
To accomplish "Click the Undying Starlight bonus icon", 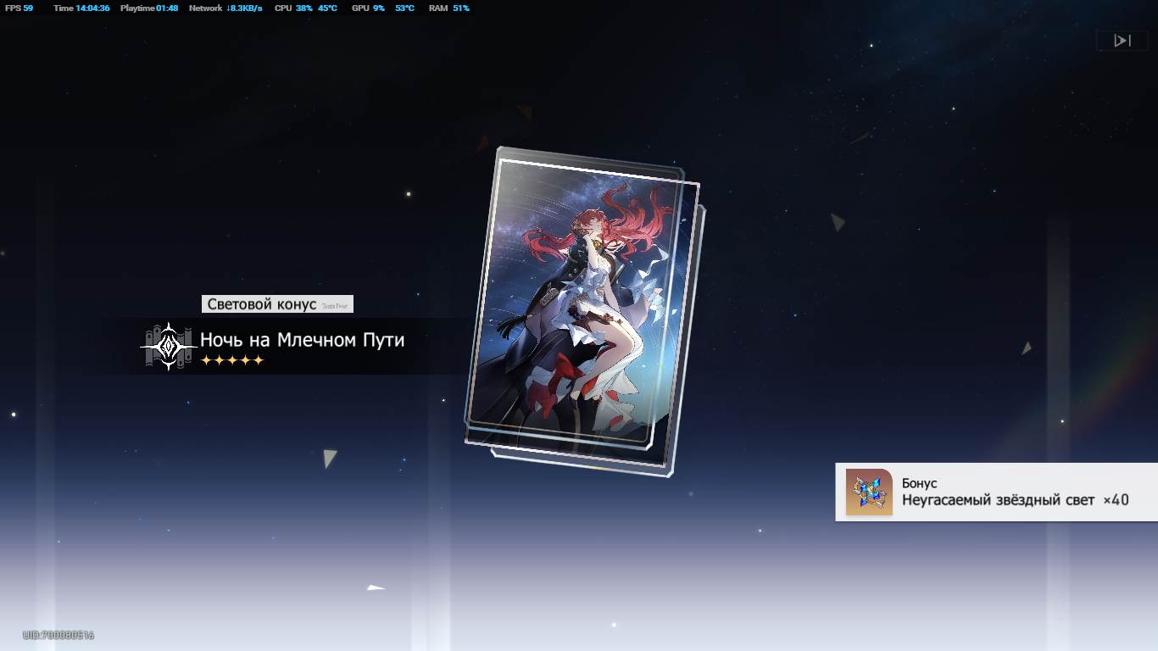I will pyautogui.click(x=869, y=492).
